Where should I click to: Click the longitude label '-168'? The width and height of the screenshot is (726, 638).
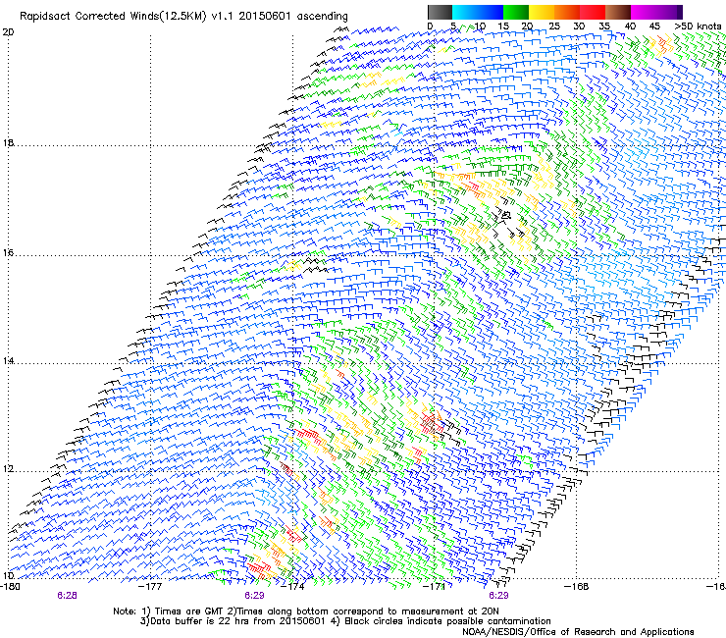pyautogui.click(x=577, y=587)
